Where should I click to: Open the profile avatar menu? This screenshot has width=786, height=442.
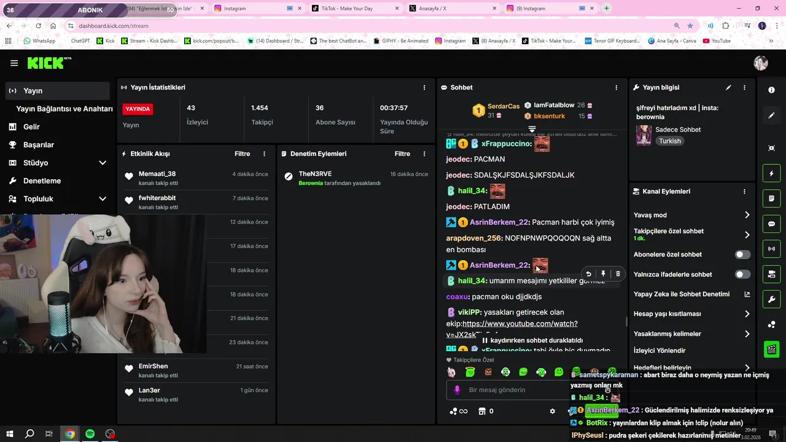point(760,63)
